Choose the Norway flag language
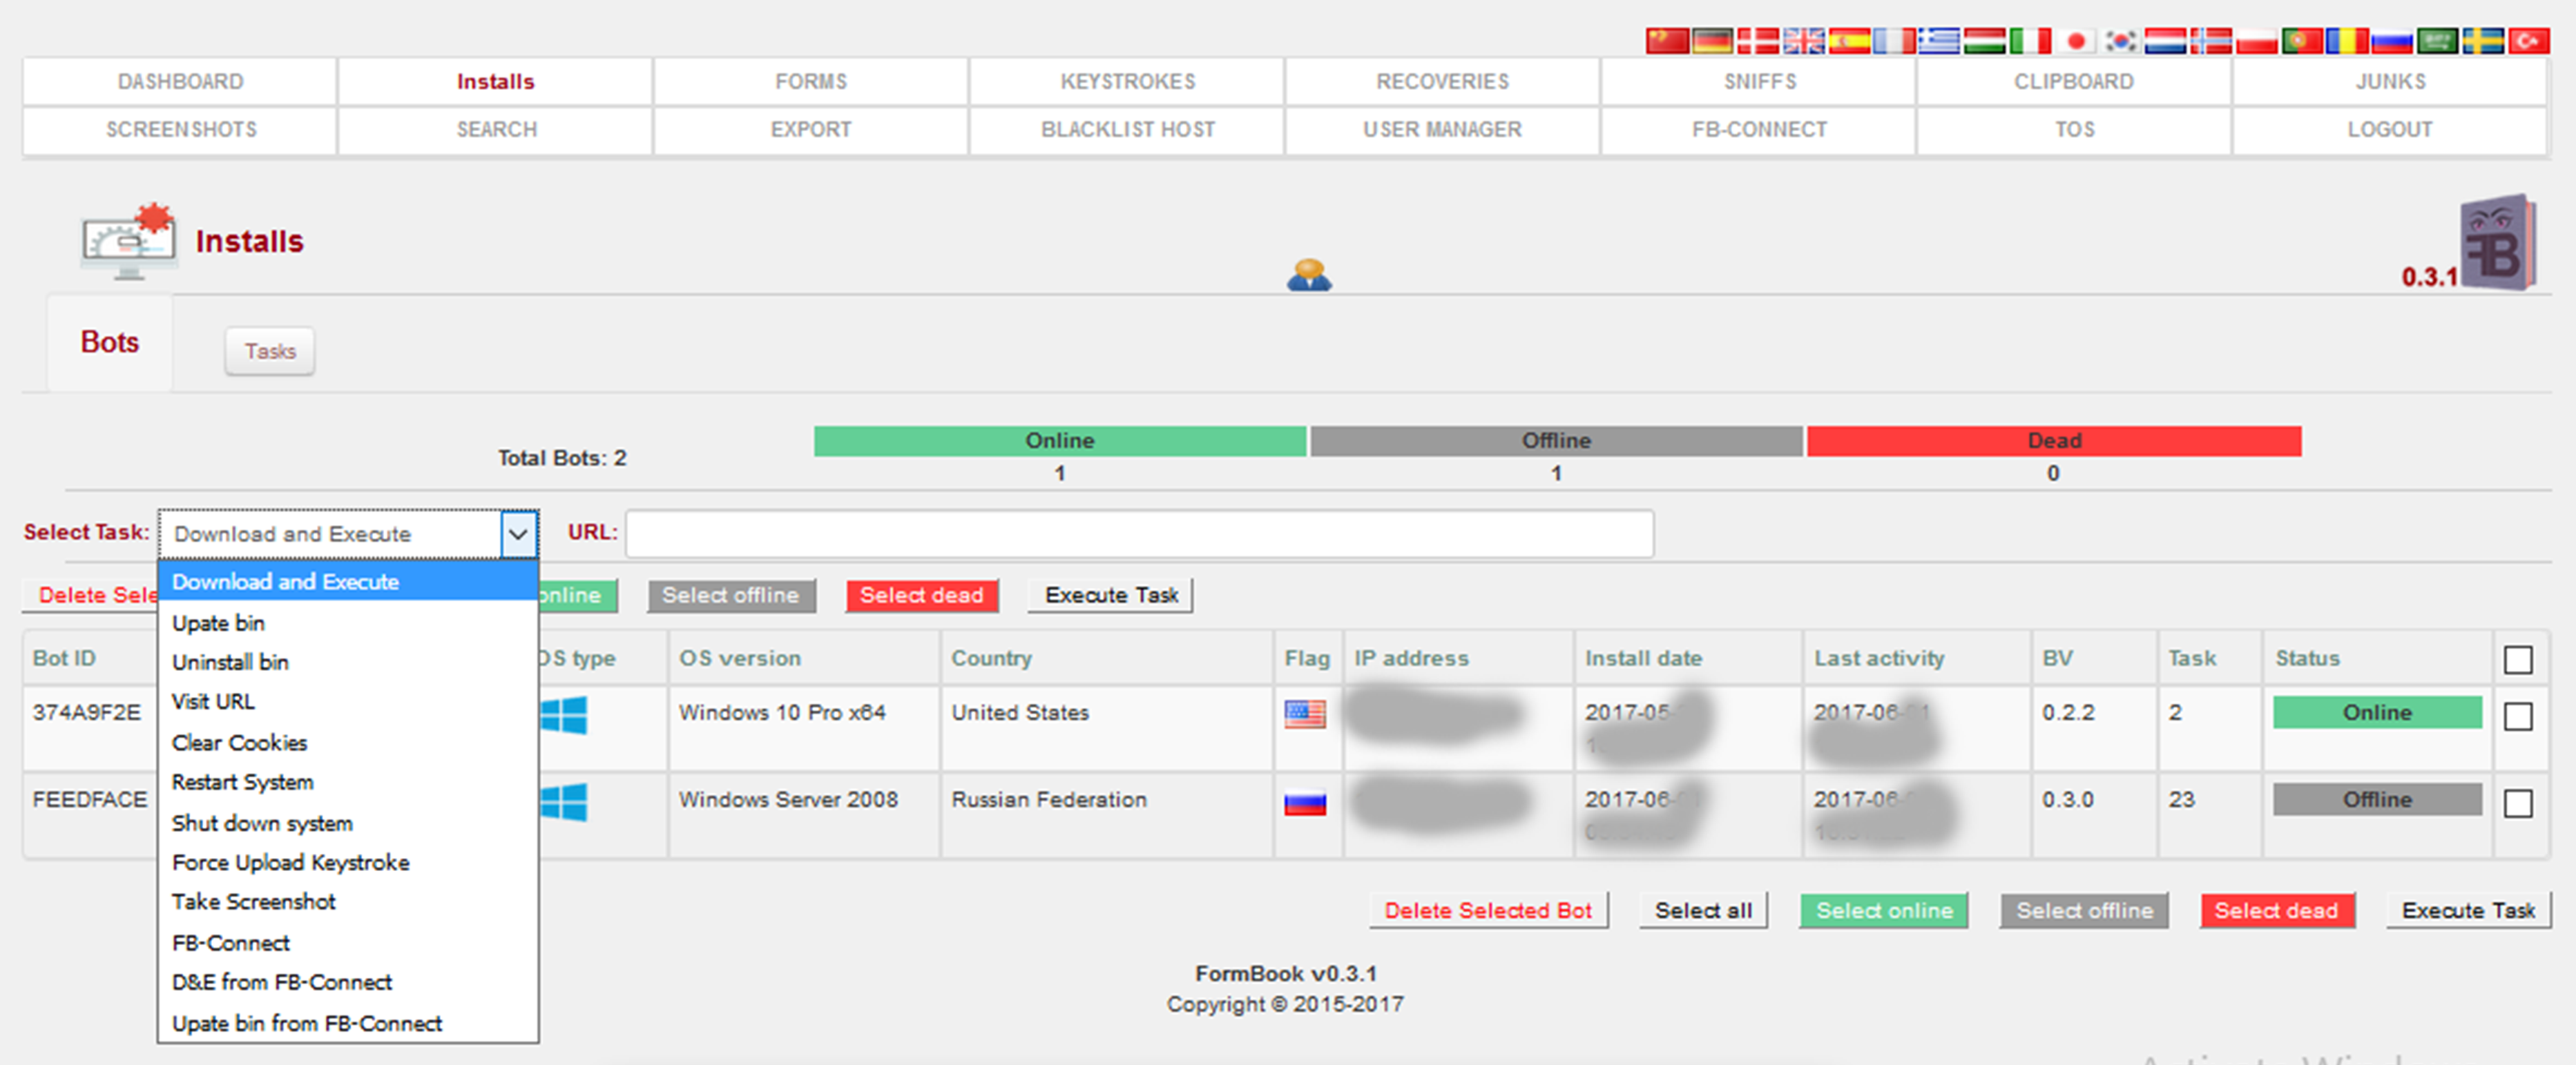 click(x=2211, y=41)
